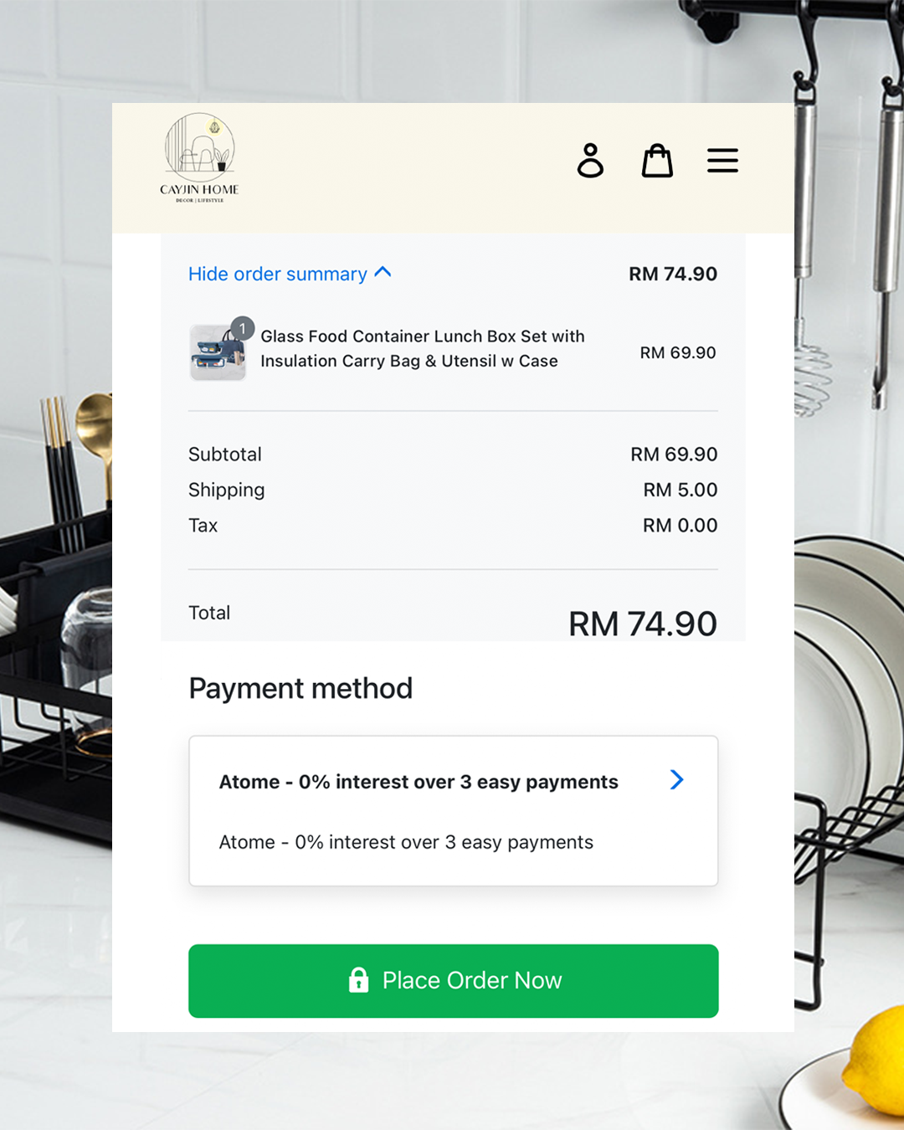Click the Atome payment description text

pyautogui.click(x=406, y=842)
